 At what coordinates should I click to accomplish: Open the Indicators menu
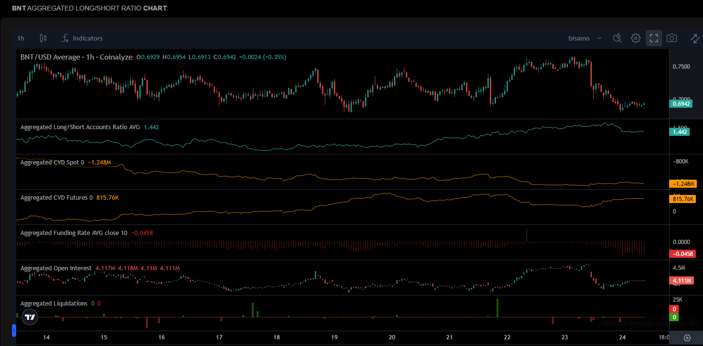pos(82,38)
